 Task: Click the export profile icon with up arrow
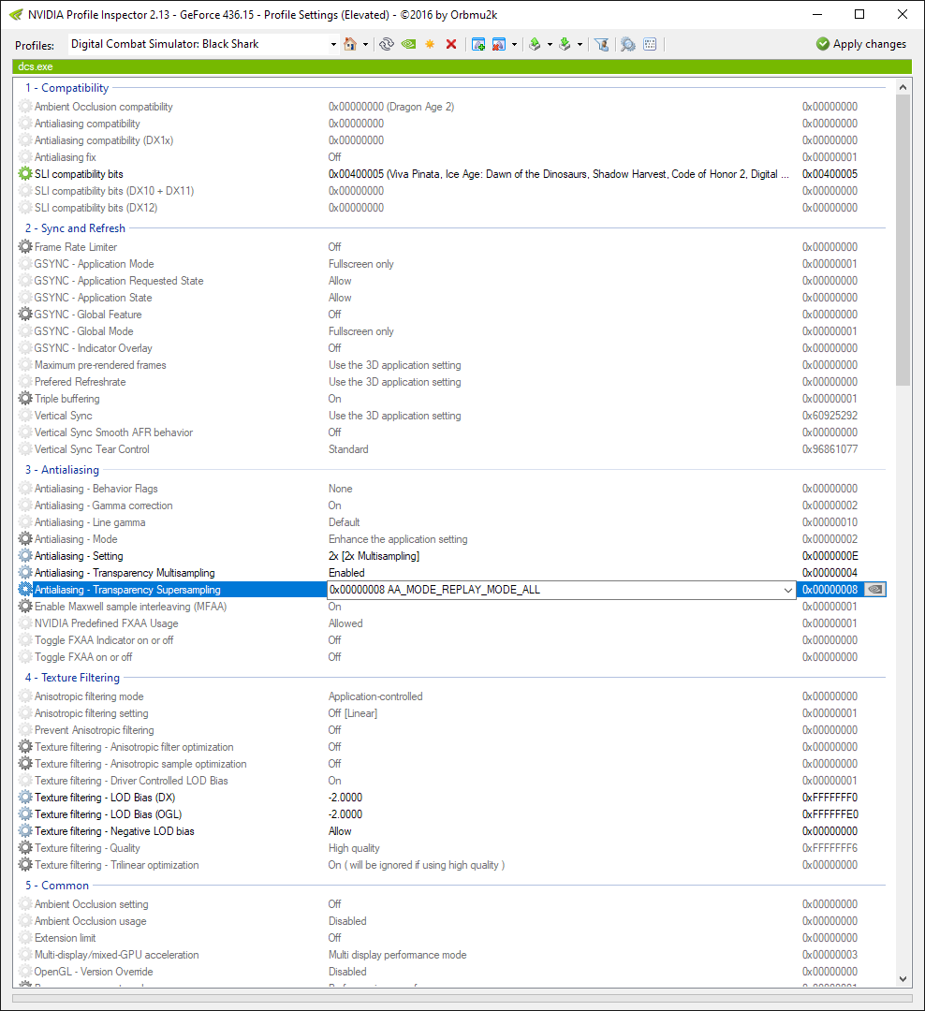(534, 44)
